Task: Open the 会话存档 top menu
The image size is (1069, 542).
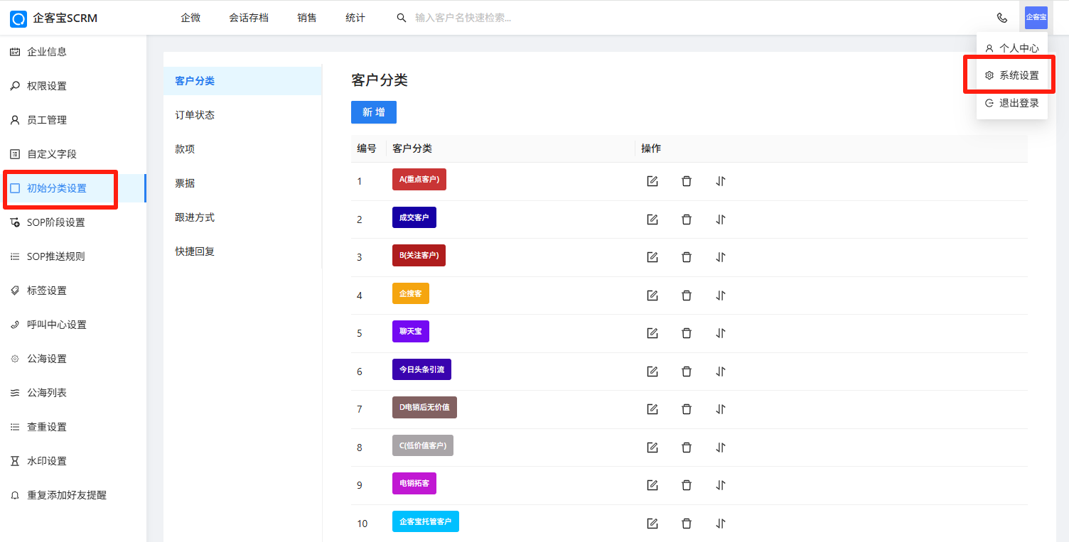Action: [x=249, y=18]
